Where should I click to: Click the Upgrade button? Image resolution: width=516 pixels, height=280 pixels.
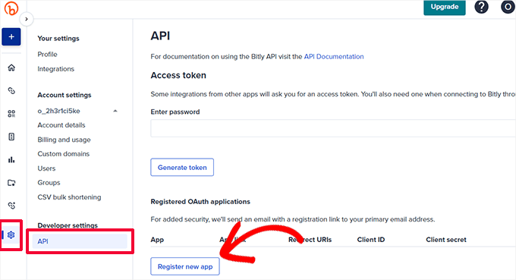click(x=444, y=7)
